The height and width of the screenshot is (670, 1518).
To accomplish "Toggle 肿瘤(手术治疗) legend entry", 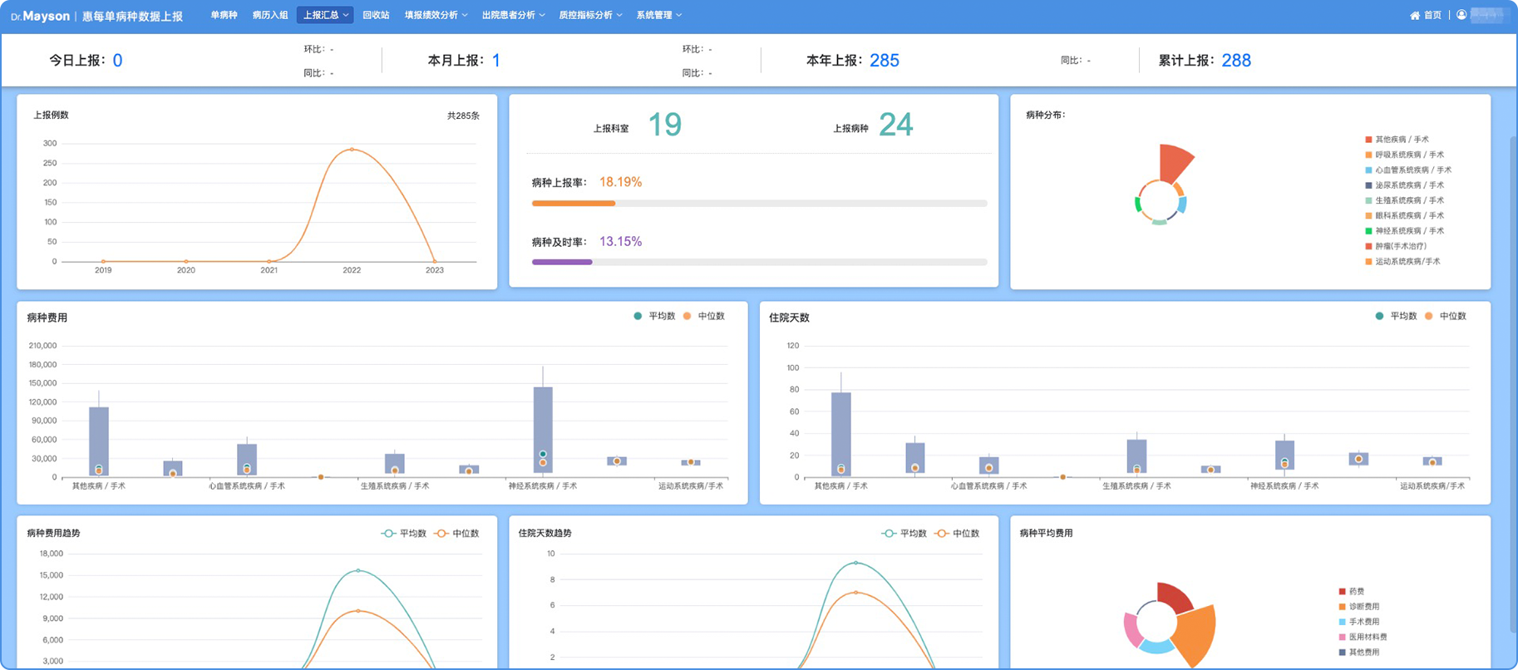I will [x=1396, y=246].
